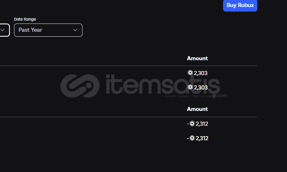Click the upper 2,303 amount value
The image size is (287, 172).
200,73
